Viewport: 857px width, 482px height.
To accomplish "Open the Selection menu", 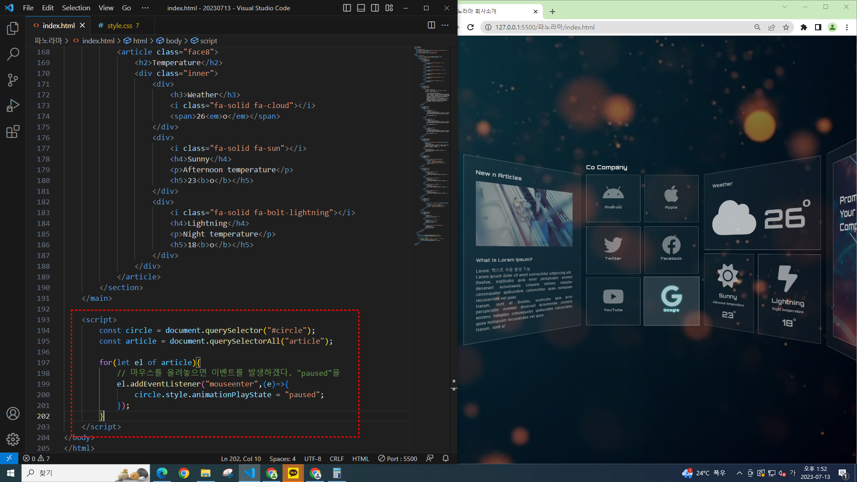I will [76, 8].
